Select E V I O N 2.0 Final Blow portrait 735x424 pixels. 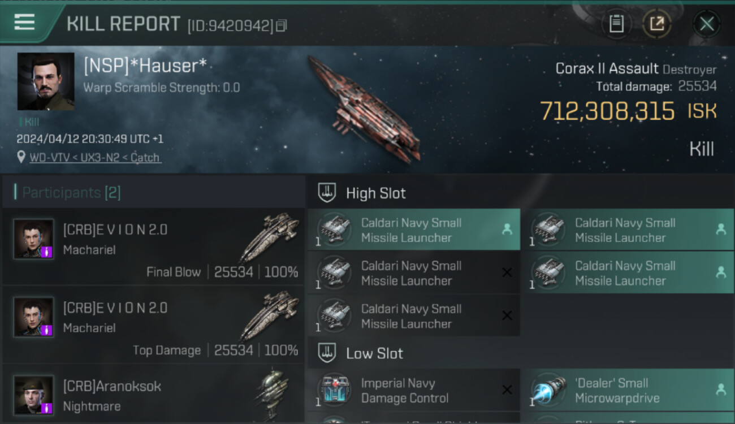[x=34, y=239]
